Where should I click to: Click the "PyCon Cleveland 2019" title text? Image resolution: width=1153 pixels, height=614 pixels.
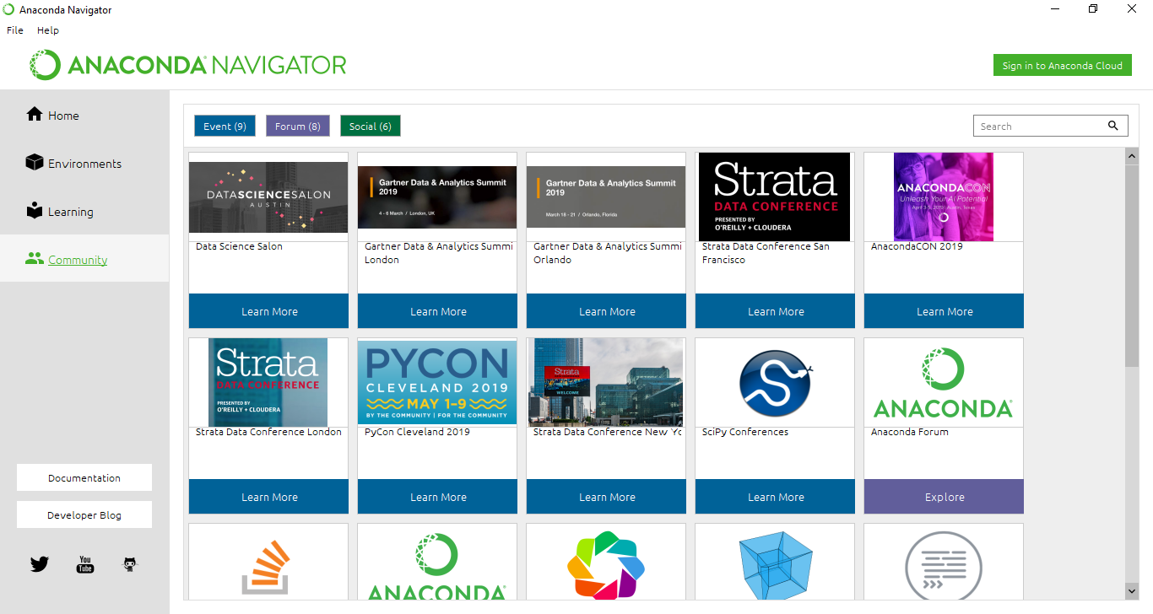417,432
